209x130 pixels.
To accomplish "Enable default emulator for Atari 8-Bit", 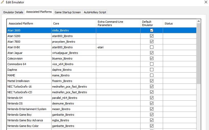I will pyautogui.click(x=152, y=47).
